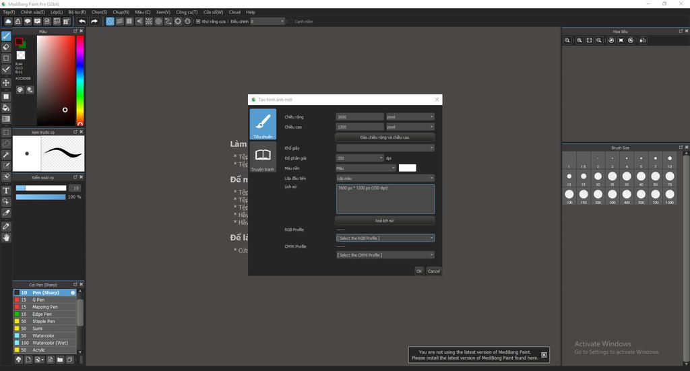
Task: Click the radial snap icon in toolbar
Action: [149, 21]
